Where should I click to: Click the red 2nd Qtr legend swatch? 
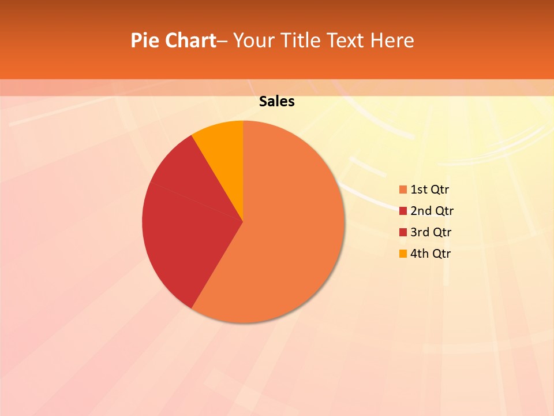point(403,211)
